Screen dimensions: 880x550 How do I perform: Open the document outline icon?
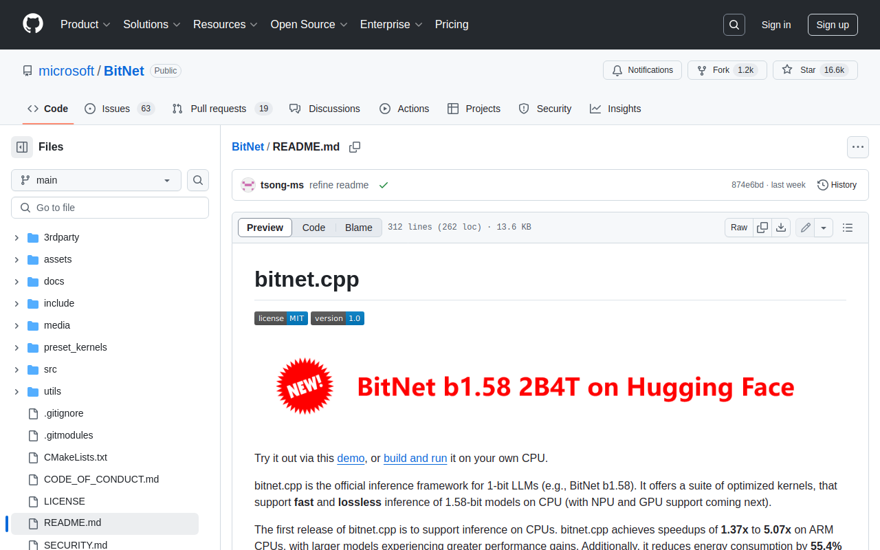point(848,228)
